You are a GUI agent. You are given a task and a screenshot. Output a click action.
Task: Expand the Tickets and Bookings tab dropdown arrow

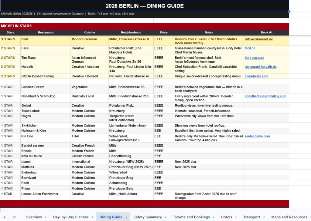point(214,217)
